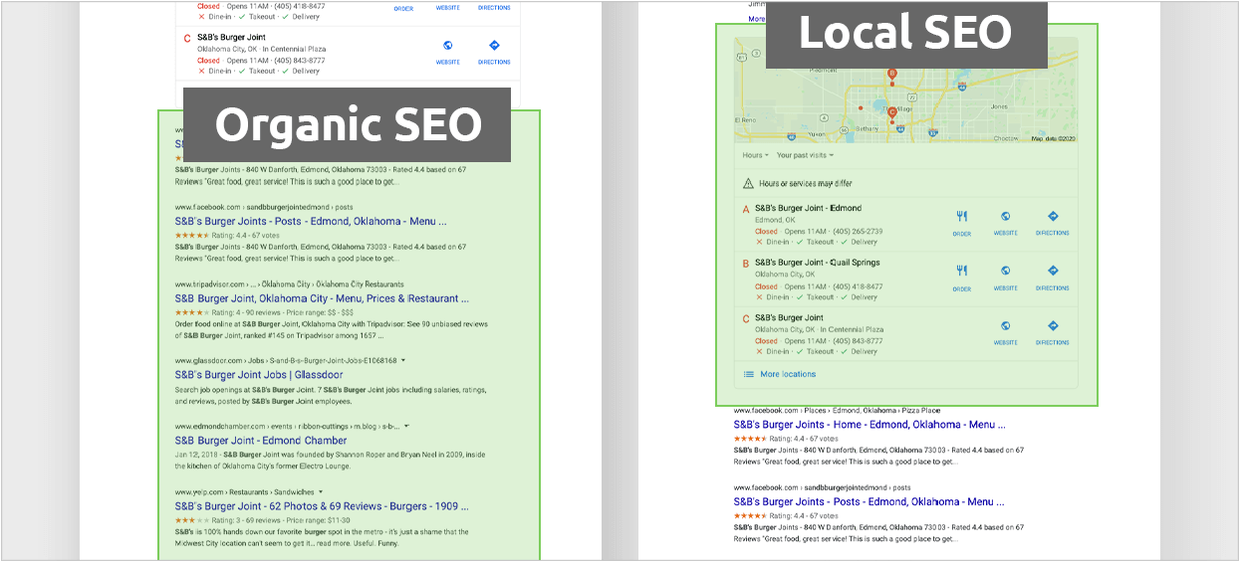
Task: Click phone number (405) 265-2739
Action: click(x=858, y=231)
